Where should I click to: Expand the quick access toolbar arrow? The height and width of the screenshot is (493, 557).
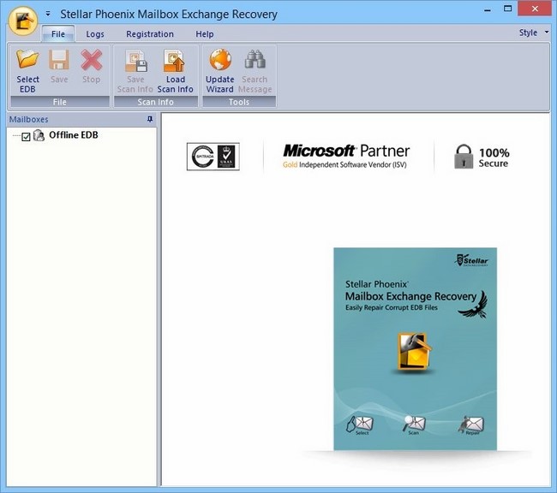tap(48, 15)
